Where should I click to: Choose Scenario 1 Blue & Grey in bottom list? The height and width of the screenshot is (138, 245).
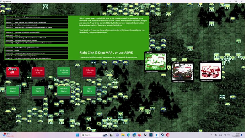pos(37,48)
